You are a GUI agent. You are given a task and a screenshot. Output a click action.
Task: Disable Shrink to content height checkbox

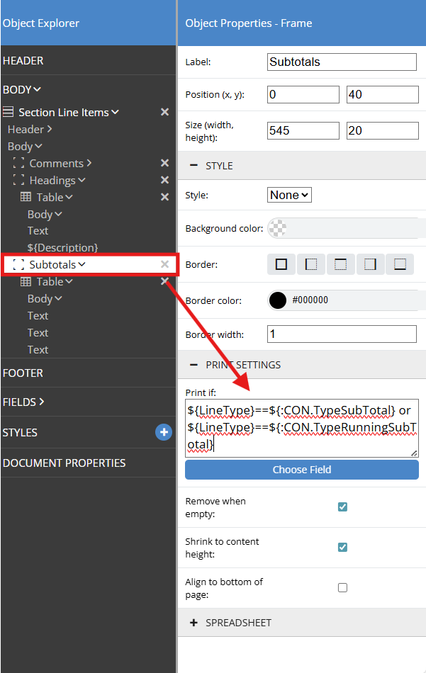(x=342, y=547)
